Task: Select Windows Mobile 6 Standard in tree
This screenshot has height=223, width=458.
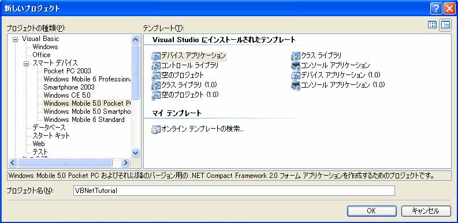Action: click(x=84, y=120)
